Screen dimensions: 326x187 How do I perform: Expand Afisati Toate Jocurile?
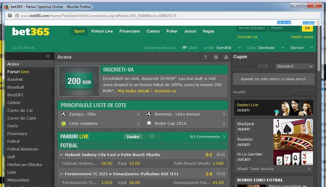pos(274,169)
